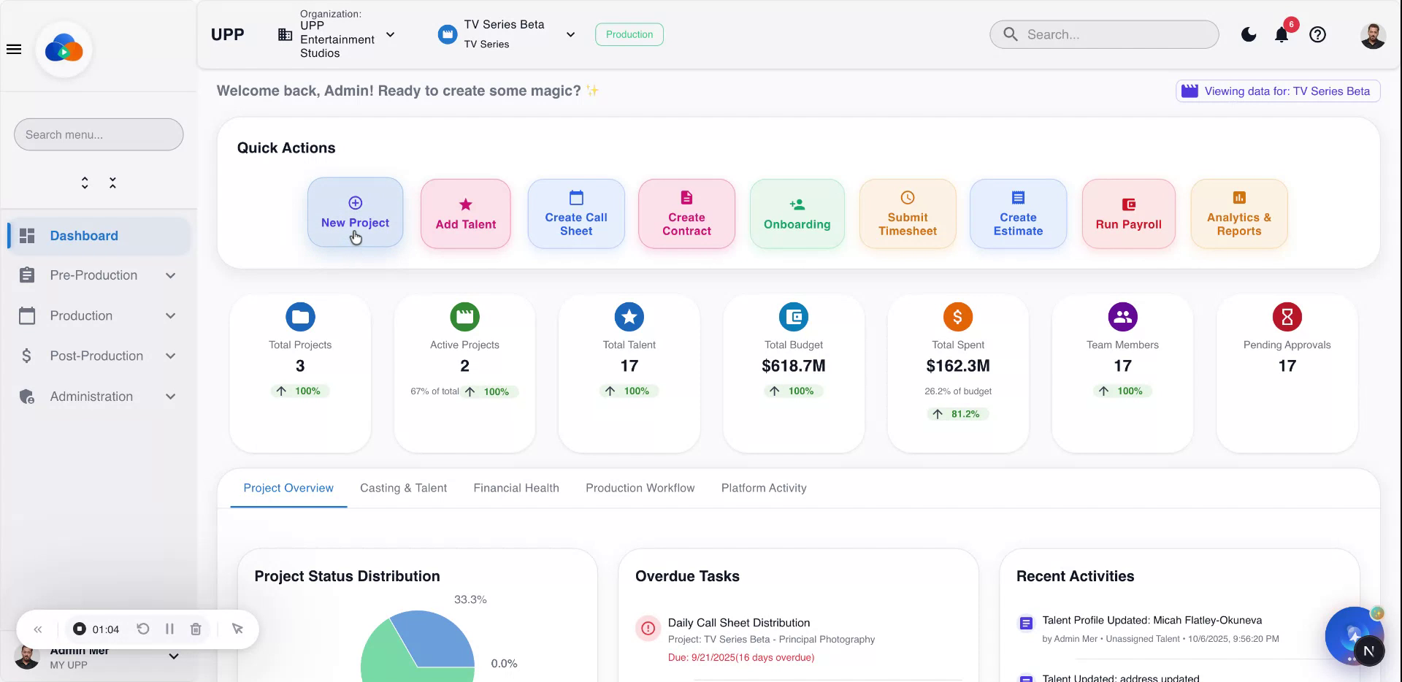Restart the recording
1402x682 pixels.
(143, 629)
